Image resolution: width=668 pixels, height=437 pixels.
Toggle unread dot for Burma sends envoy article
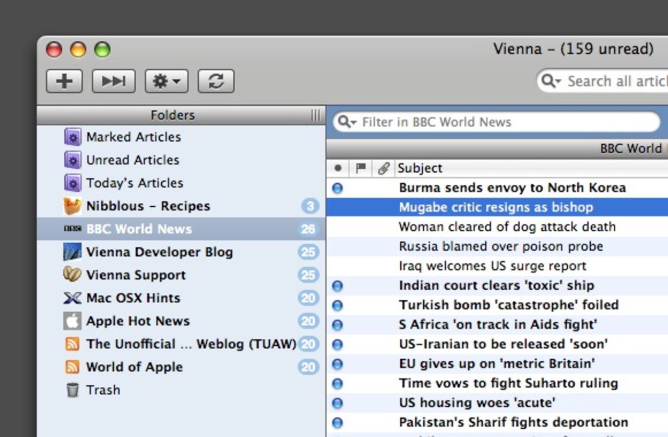click(x=338, y=188)
